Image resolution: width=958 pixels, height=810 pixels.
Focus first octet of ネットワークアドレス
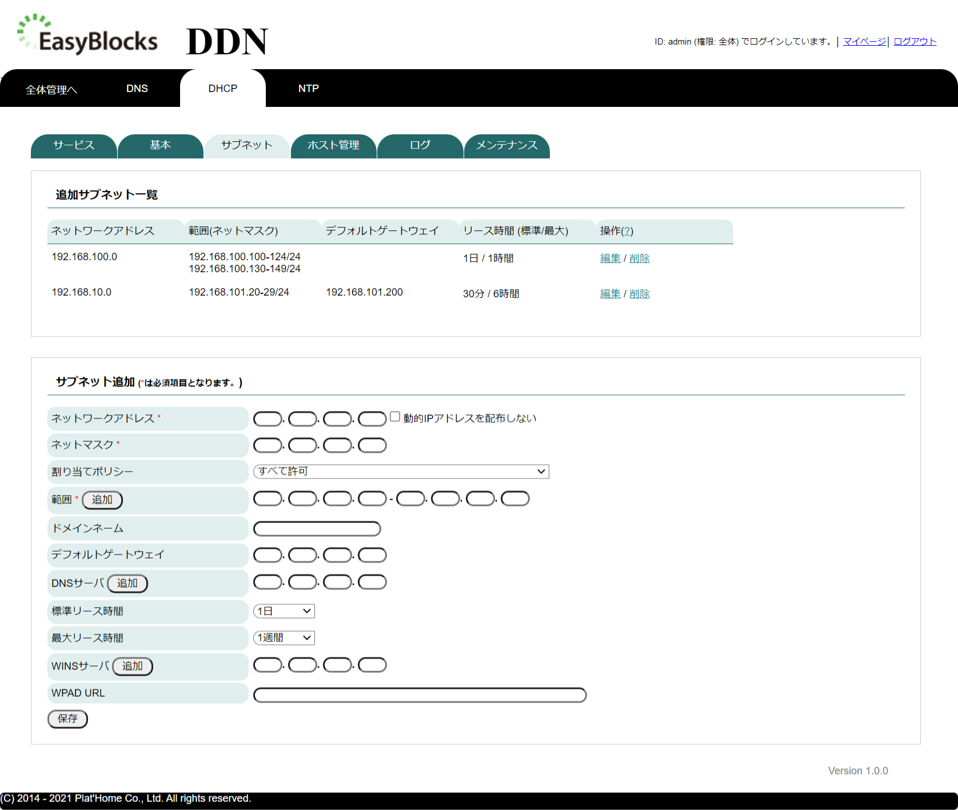click(x=268, y=419)
